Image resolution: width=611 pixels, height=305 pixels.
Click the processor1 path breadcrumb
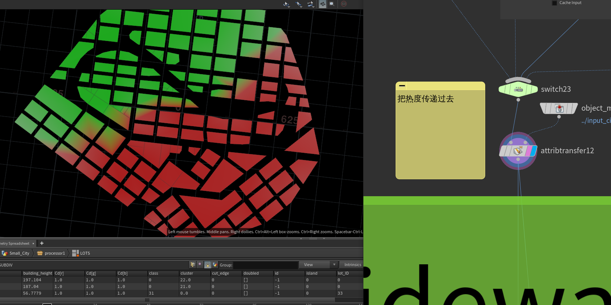pyautogui.click(x=54, y=253)
